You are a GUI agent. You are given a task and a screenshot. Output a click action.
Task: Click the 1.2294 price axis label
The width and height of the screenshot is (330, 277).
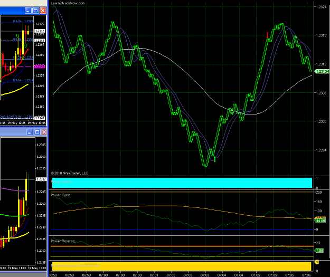point(321,150)
